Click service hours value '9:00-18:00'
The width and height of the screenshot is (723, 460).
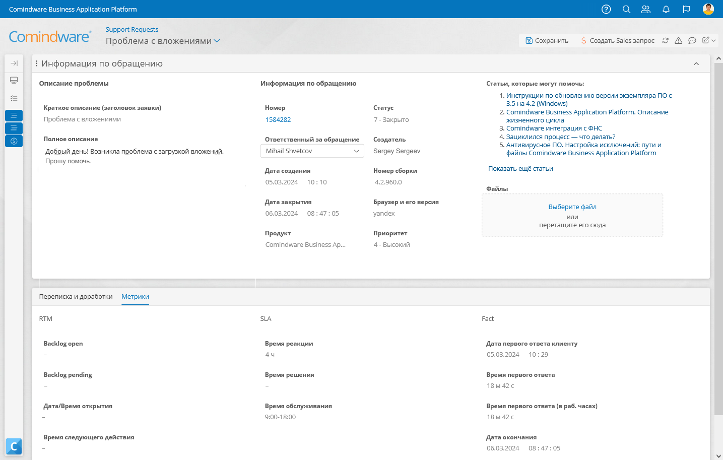280,417
